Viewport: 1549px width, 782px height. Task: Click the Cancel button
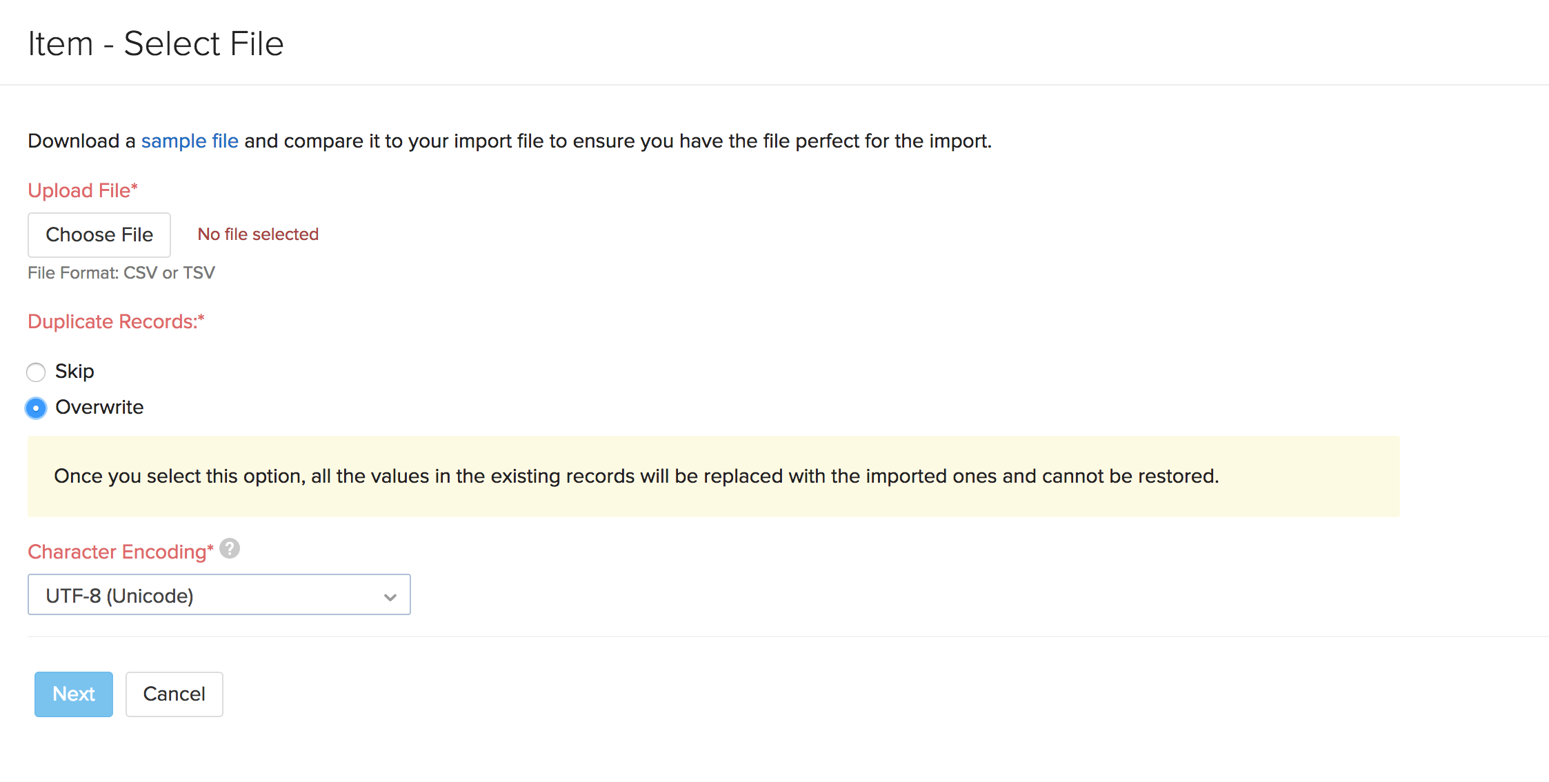pos(174,694)
